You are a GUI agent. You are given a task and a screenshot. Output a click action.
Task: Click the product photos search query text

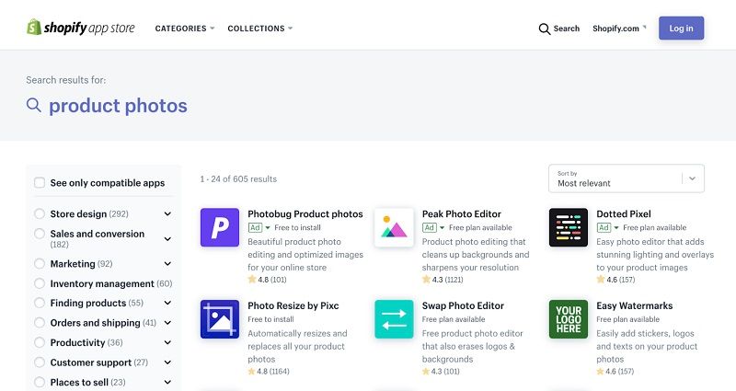point(118,106)
